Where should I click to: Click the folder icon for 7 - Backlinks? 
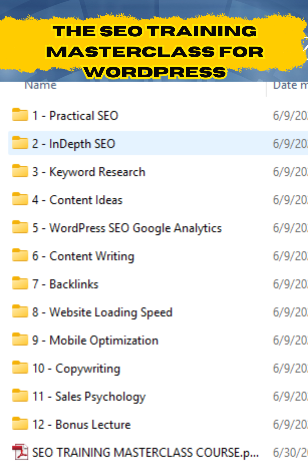(x=20, y=283)
